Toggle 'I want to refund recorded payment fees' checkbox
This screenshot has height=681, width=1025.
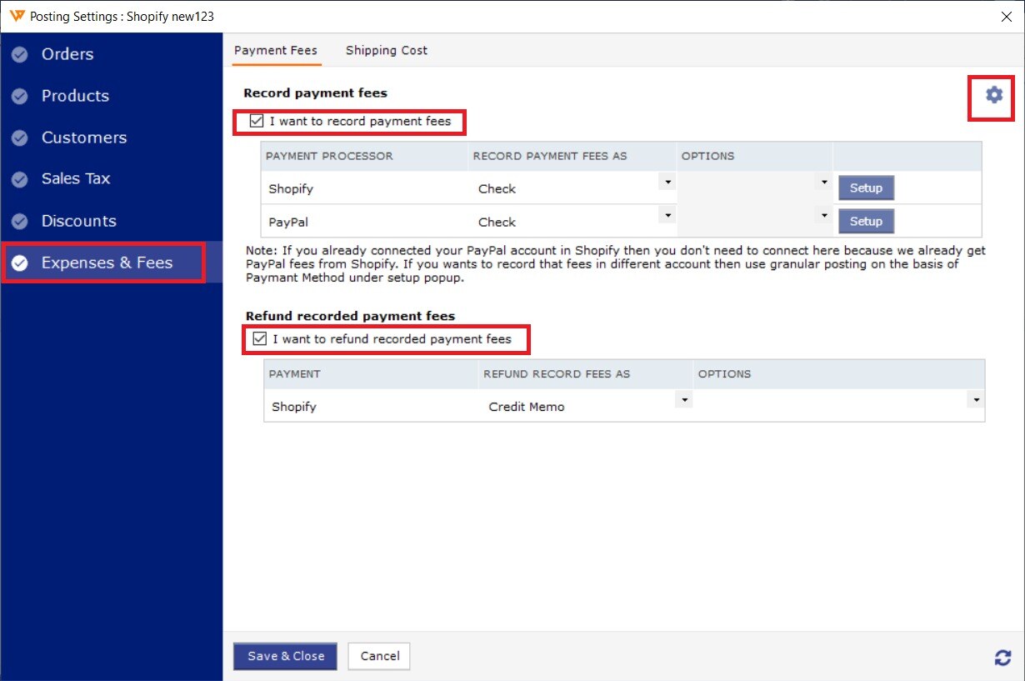[x=260, y=339]
